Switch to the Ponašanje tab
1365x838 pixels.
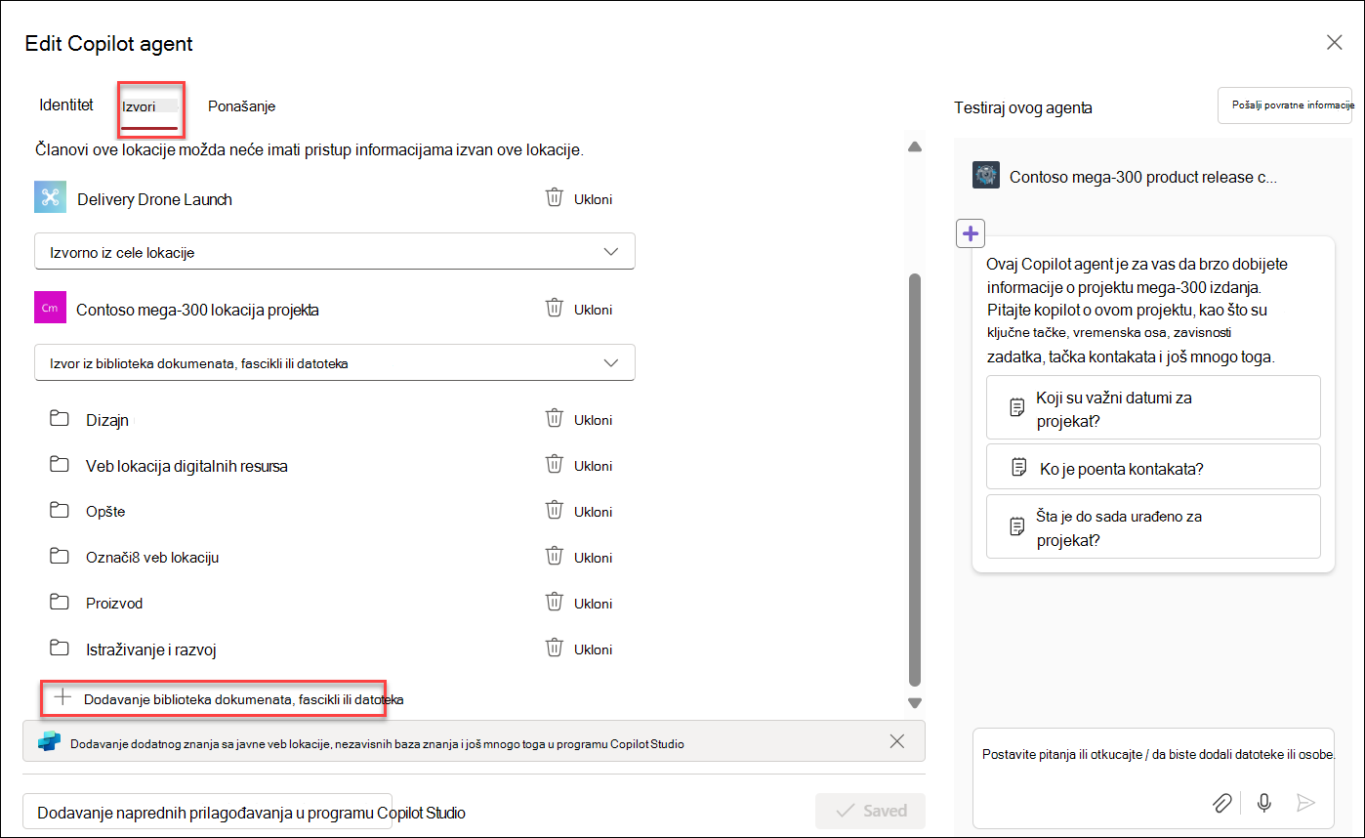(241, 105)
